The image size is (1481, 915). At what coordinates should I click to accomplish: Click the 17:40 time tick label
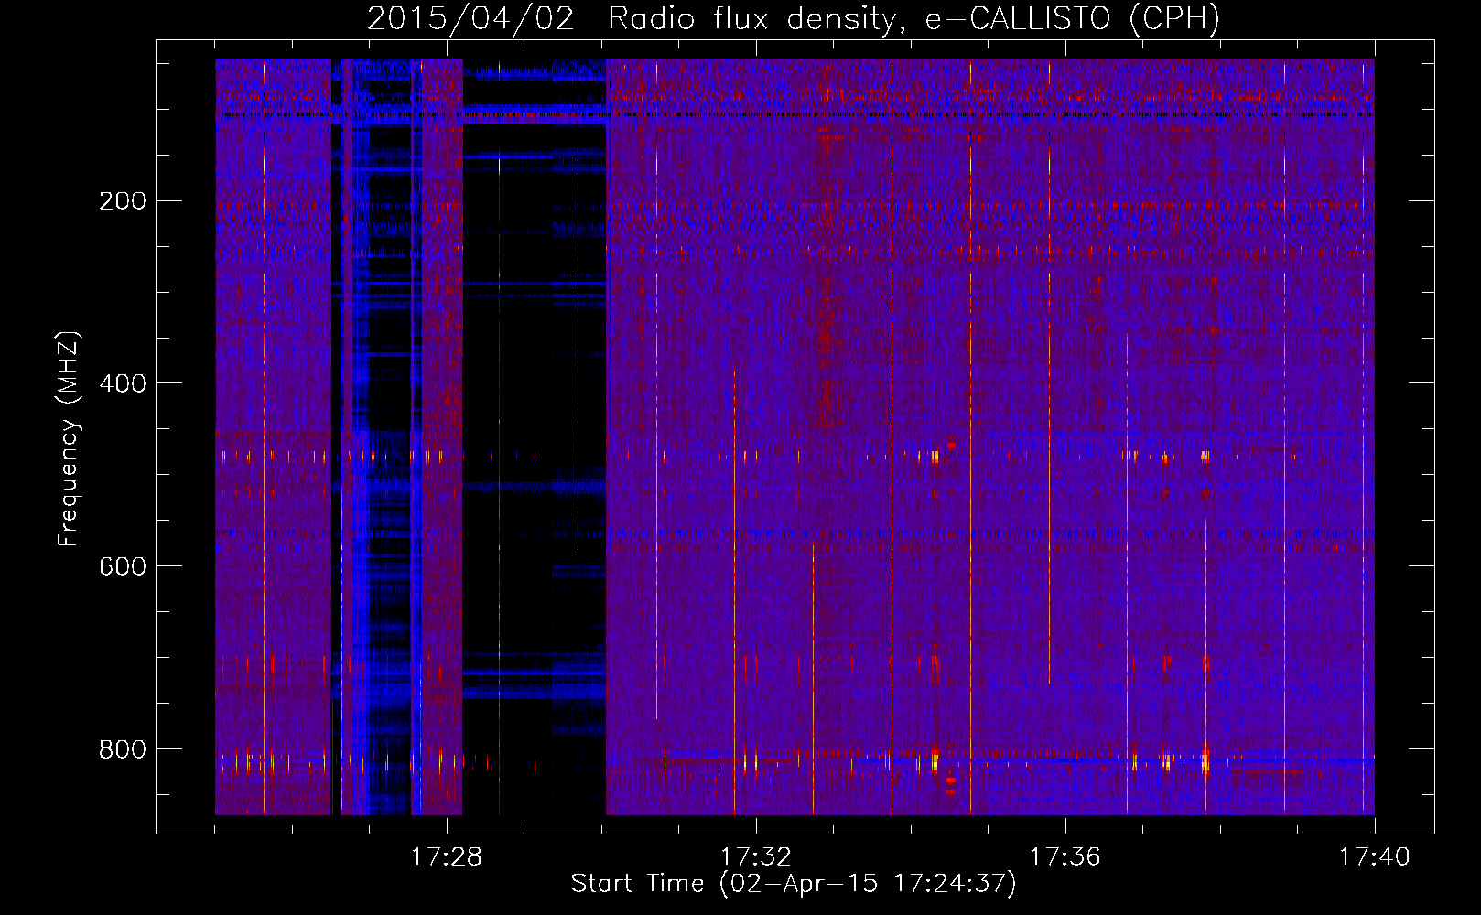click(1375, 857)
